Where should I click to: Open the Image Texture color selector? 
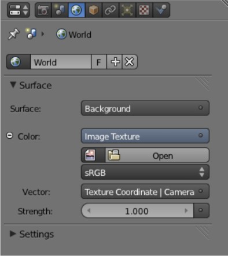click(x=145, y=136)
